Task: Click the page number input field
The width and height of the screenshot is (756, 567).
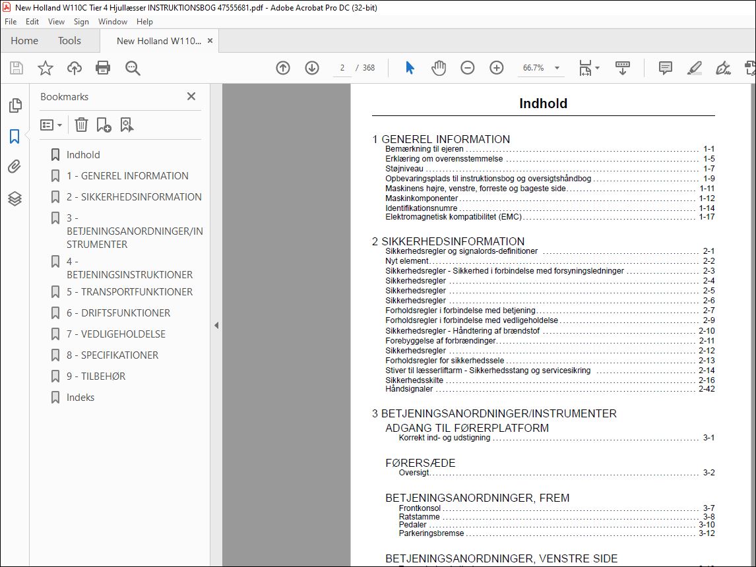Action: click(342, 68)
